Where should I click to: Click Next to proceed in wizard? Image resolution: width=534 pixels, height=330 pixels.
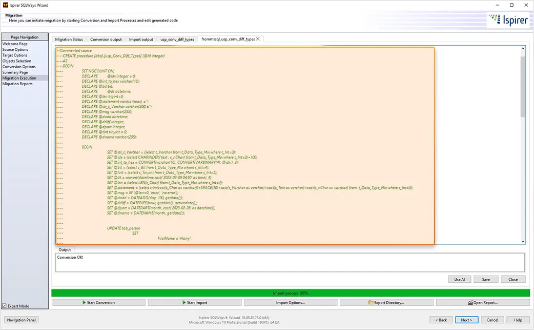click(x=466, y=320)
